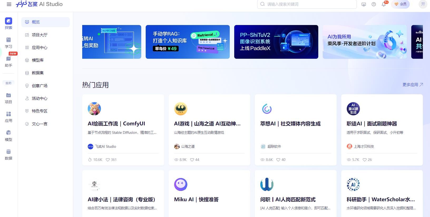The height and width of the screenshot is (217, 430).
Task: Click the heart icon showing 44 likes
Action: click(x=192, y=160)
